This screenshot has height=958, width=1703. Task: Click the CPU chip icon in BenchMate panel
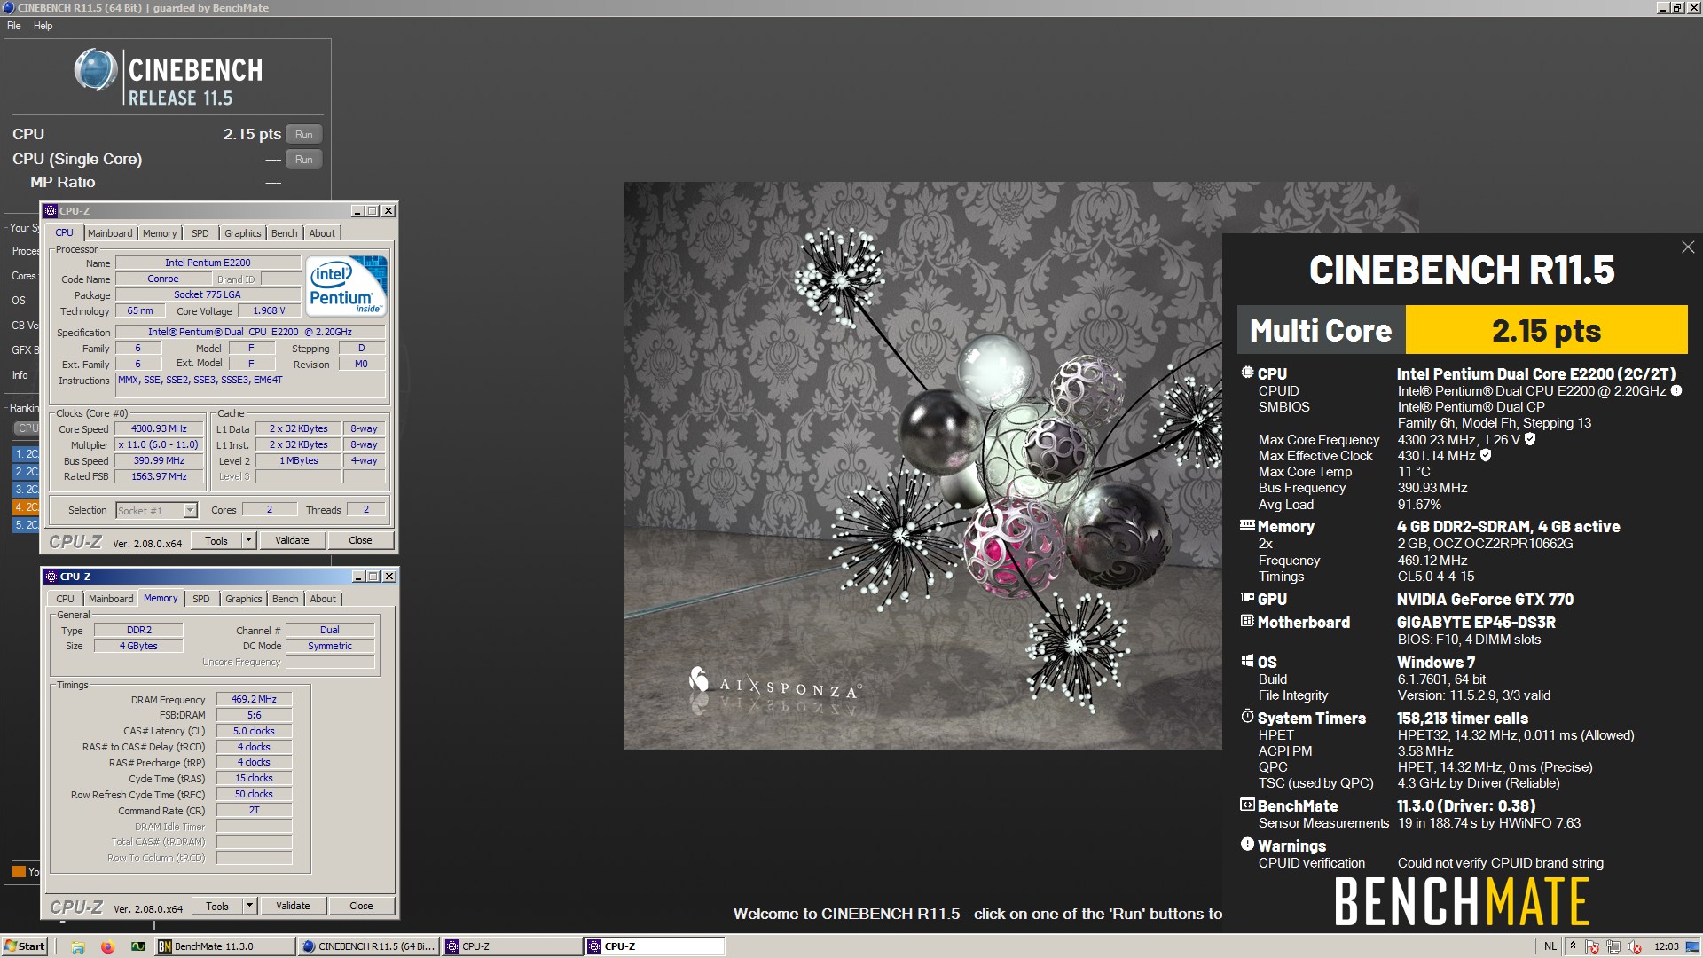(1247, 373)
